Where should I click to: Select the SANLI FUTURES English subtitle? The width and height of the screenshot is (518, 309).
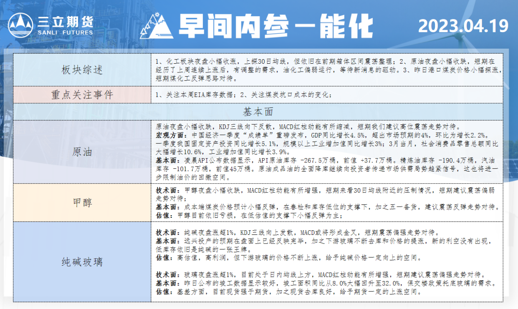click(65, 32)
